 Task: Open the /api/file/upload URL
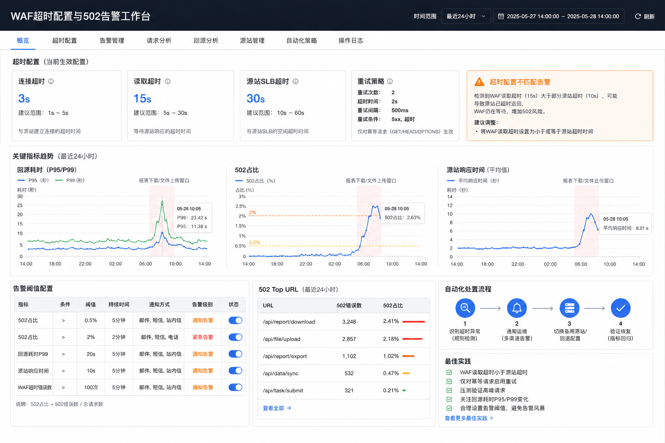pyautogui.click(x=281, y=339)
